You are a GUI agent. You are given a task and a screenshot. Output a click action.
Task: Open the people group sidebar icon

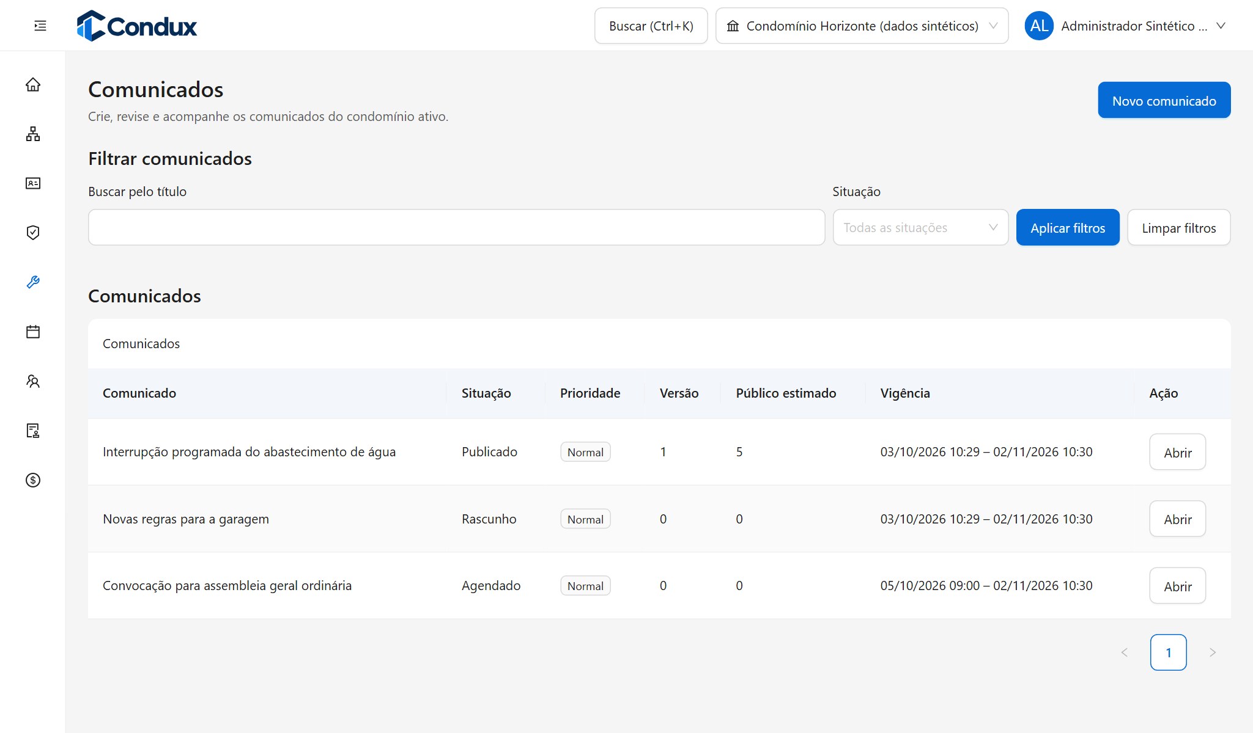point(33,381)
